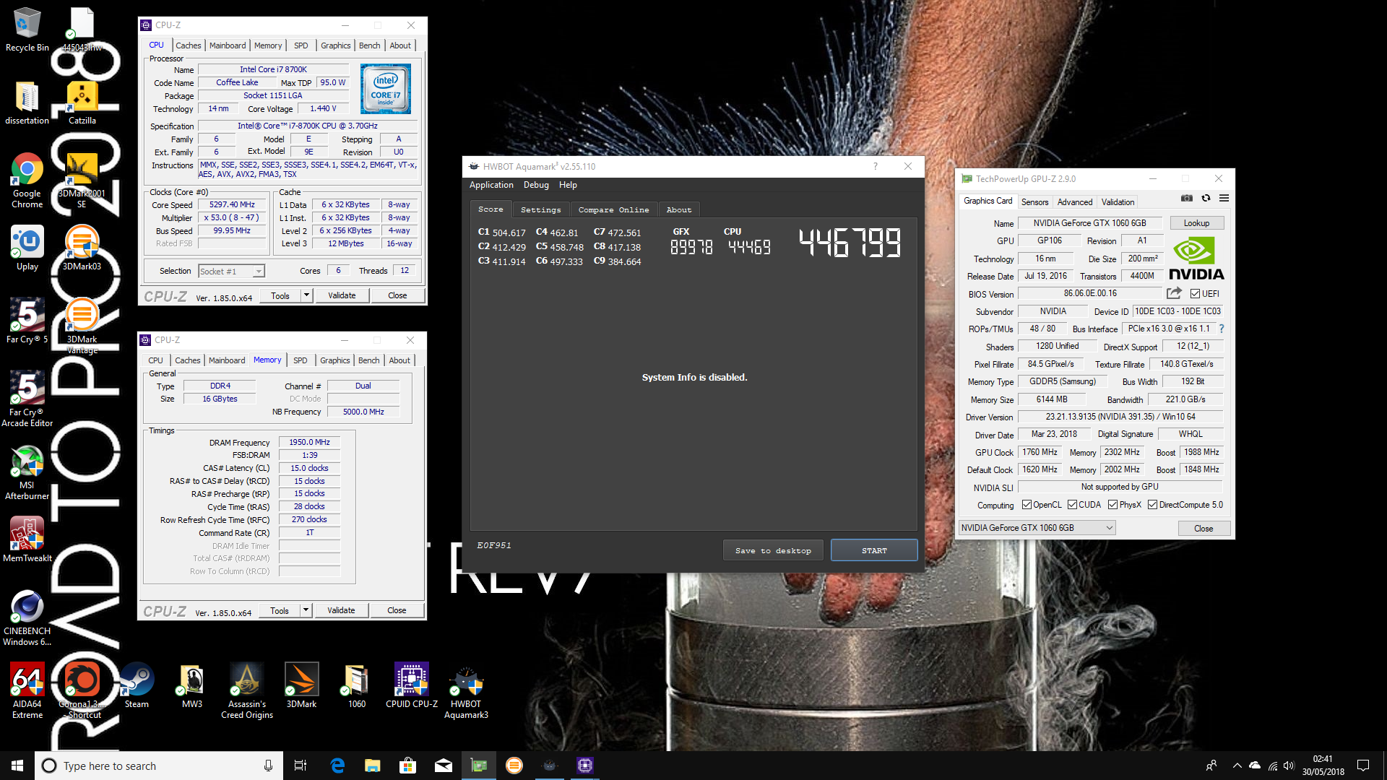Open Microsoft Store taskbar icon
Image resolution: width=1387 pixels, height=780 pixels.
[407, 766]
